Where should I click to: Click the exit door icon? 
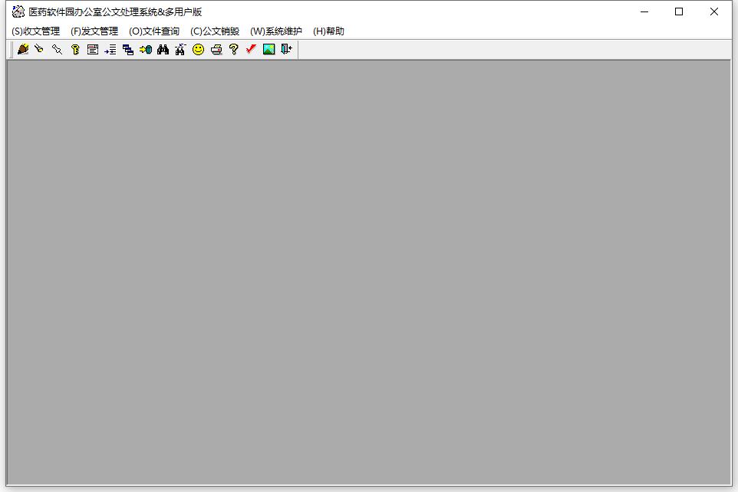(x=286, y=50)
